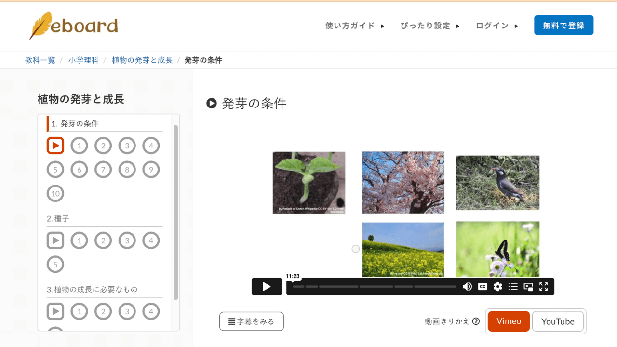Open 教科一覧 breadcrumb link
This screenshot has width=617, height=347.
[x=40, y=60]
